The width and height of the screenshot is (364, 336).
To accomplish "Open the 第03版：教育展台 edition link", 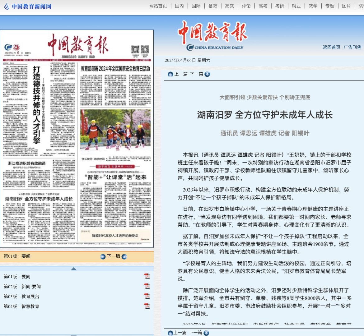I will click(x=21, y=297).
